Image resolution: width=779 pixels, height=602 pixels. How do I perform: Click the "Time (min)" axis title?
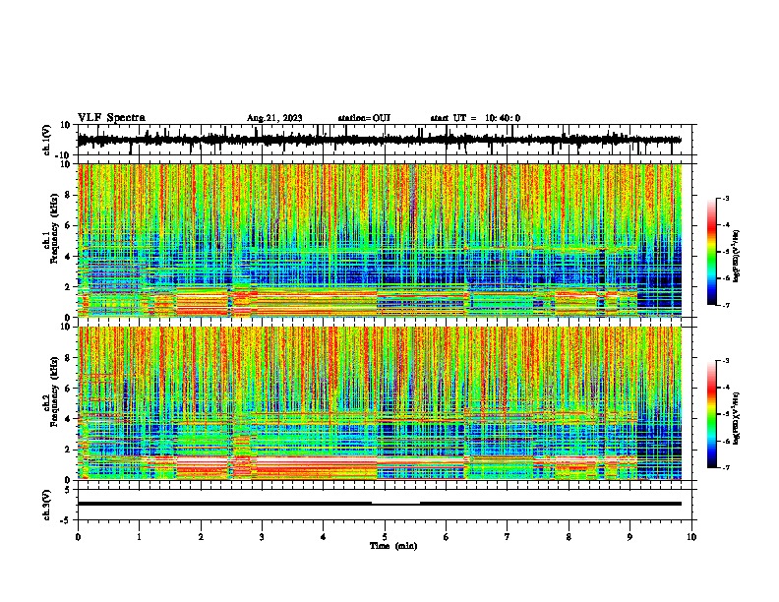(x=393, y=546)
